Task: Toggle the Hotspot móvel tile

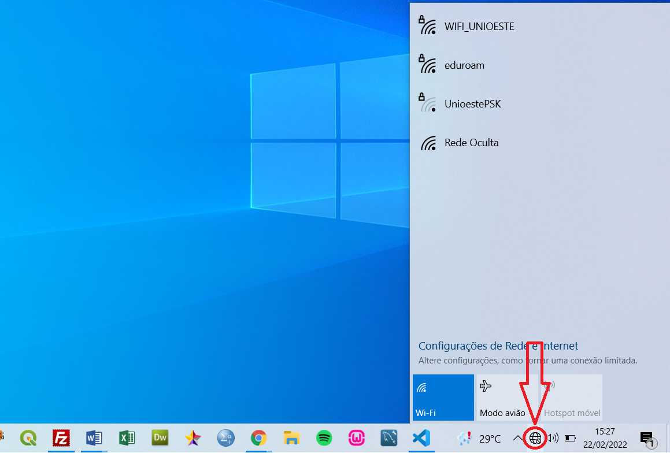Action: 572,398
